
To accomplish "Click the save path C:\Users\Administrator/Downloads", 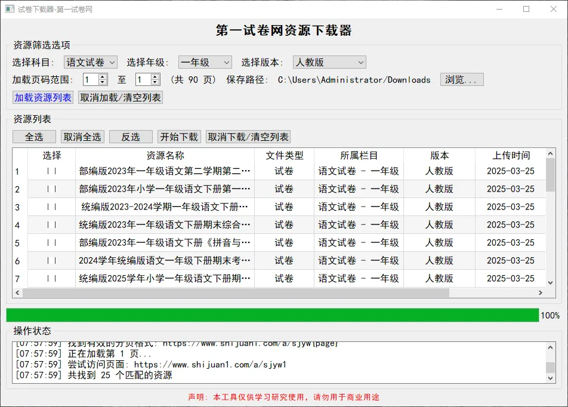I will [x=354, y=80].
